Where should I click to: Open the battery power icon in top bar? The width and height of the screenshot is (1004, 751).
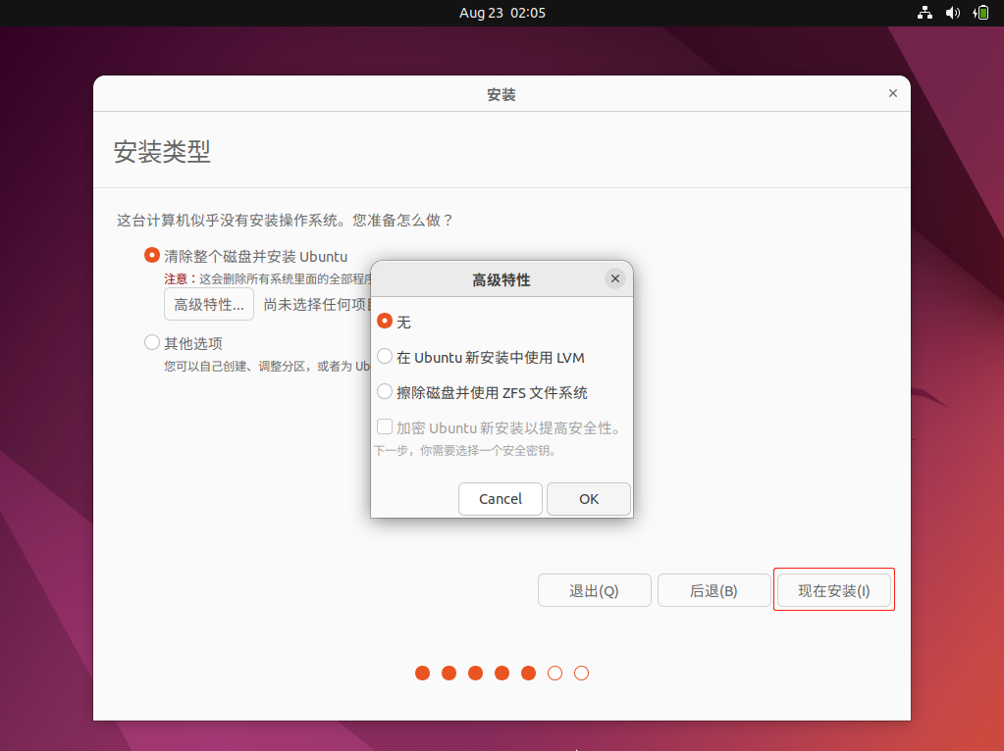pyautogui.click(x=980, y=13)
